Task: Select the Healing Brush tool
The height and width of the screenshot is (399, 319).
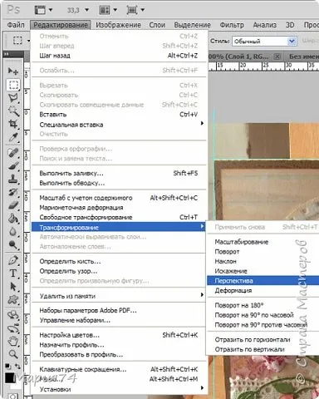Action: (x=13, y=153)
